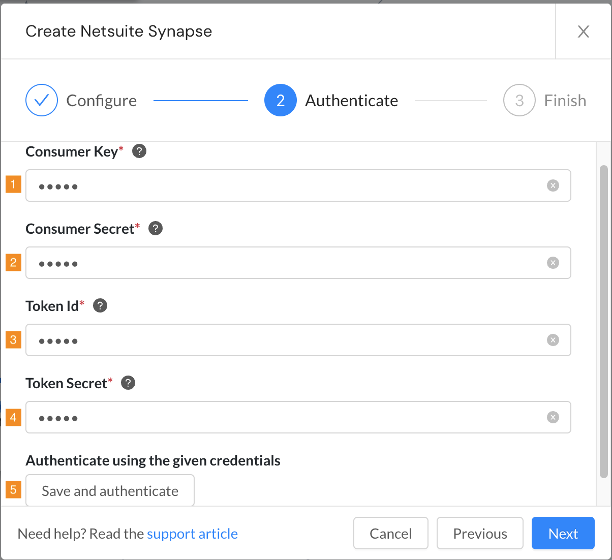
Task: Focus the Consumer Secret input field
Action: pos(298,263)
